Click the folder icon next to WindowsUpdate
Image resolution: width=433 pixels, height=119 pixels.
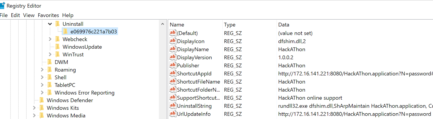[x=58, y=47]
